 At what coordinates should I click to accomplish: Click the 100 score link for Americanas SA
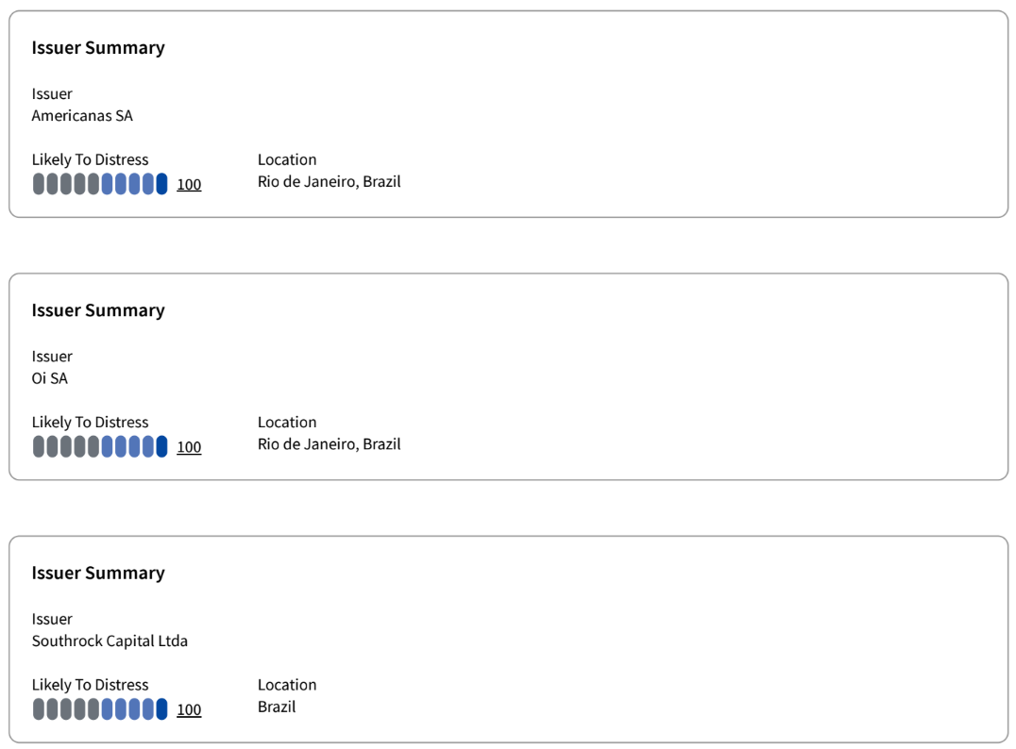pos(189,185)
